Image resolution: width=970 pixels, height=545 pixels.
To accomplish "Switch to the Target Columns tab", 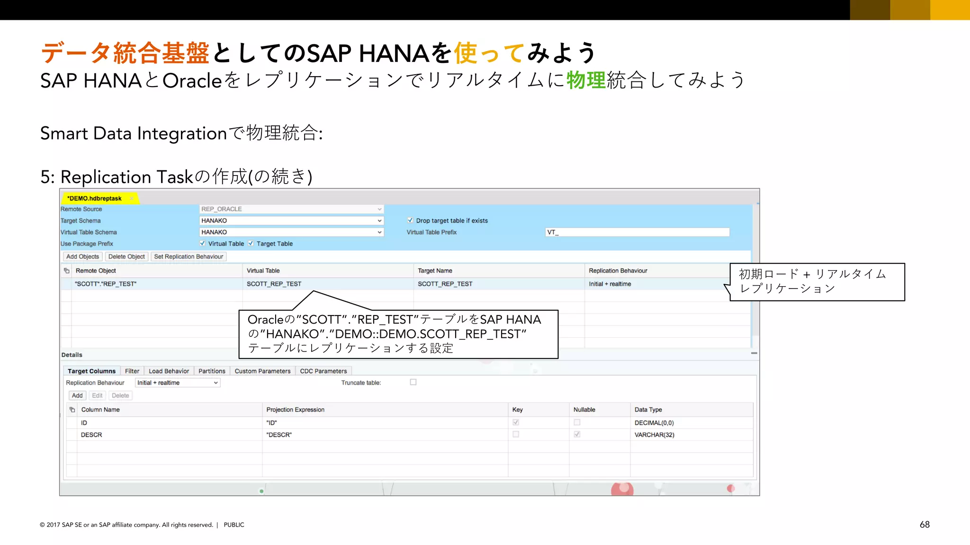I will pyautogui.click(x=91, y=371).
